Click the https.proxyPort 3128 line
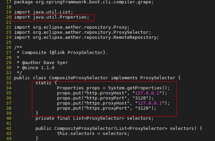The image size is (215, 141). click(106, 108)
